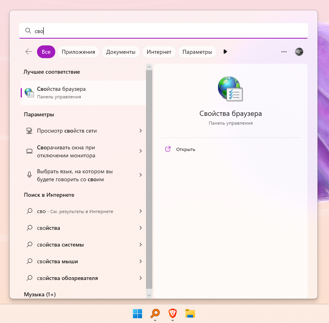This screenshot has height=323, width=329.
Task: Open 'Выбрать язык, на котором вы будете говорить' setting
Action: pyautogui.click(x=83, y=175)
